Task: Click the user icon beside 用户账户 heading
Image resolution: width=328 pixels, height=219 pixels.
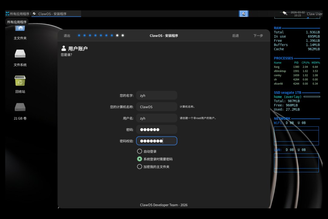Action: [x=63, y=49]
